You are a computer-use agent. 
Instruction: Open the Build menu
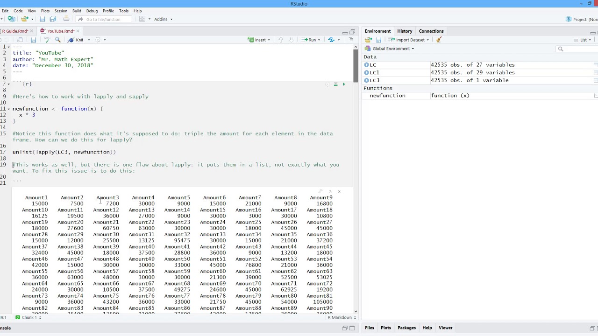[x=77, y=11]
